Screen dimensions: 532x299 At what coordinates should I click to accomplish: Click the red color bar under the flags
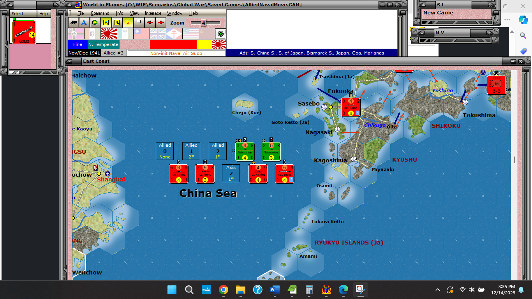pyautogui.click(x=173, y=44)
